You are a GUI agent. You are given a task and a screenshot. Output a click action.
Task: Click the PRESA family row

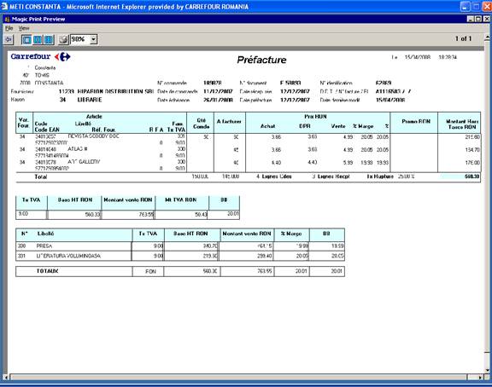180,246
